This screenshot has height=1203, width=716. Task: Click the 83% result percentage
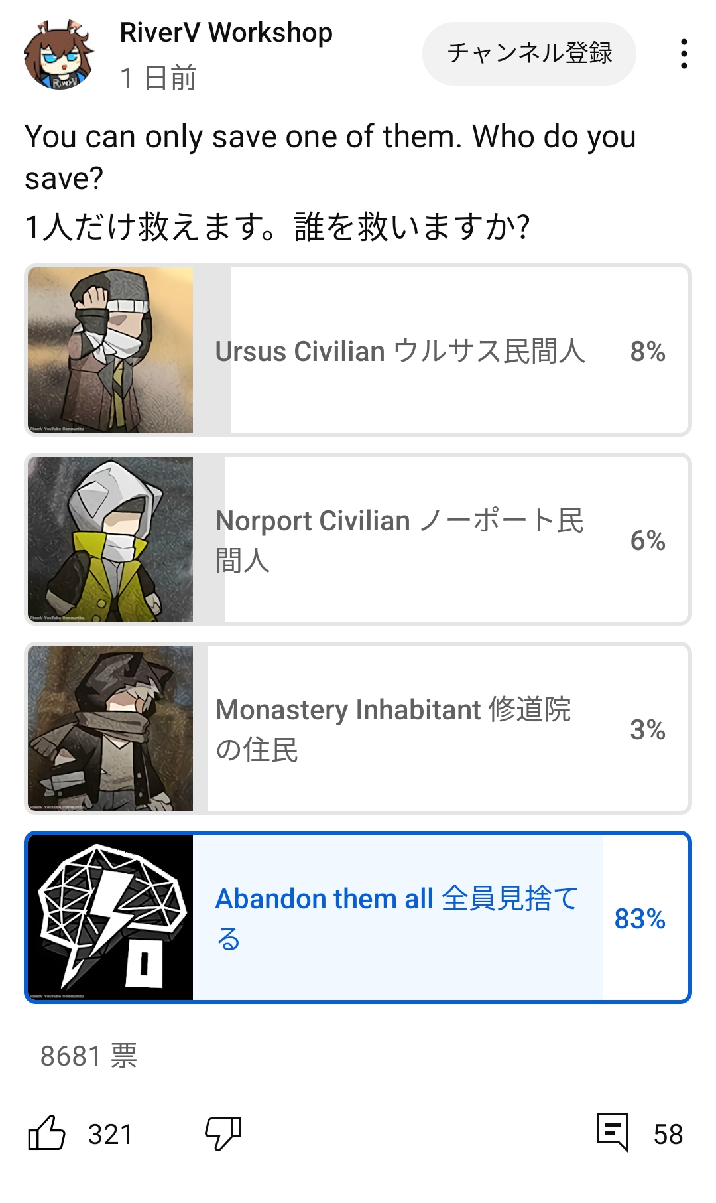click(x=640, y=919)
